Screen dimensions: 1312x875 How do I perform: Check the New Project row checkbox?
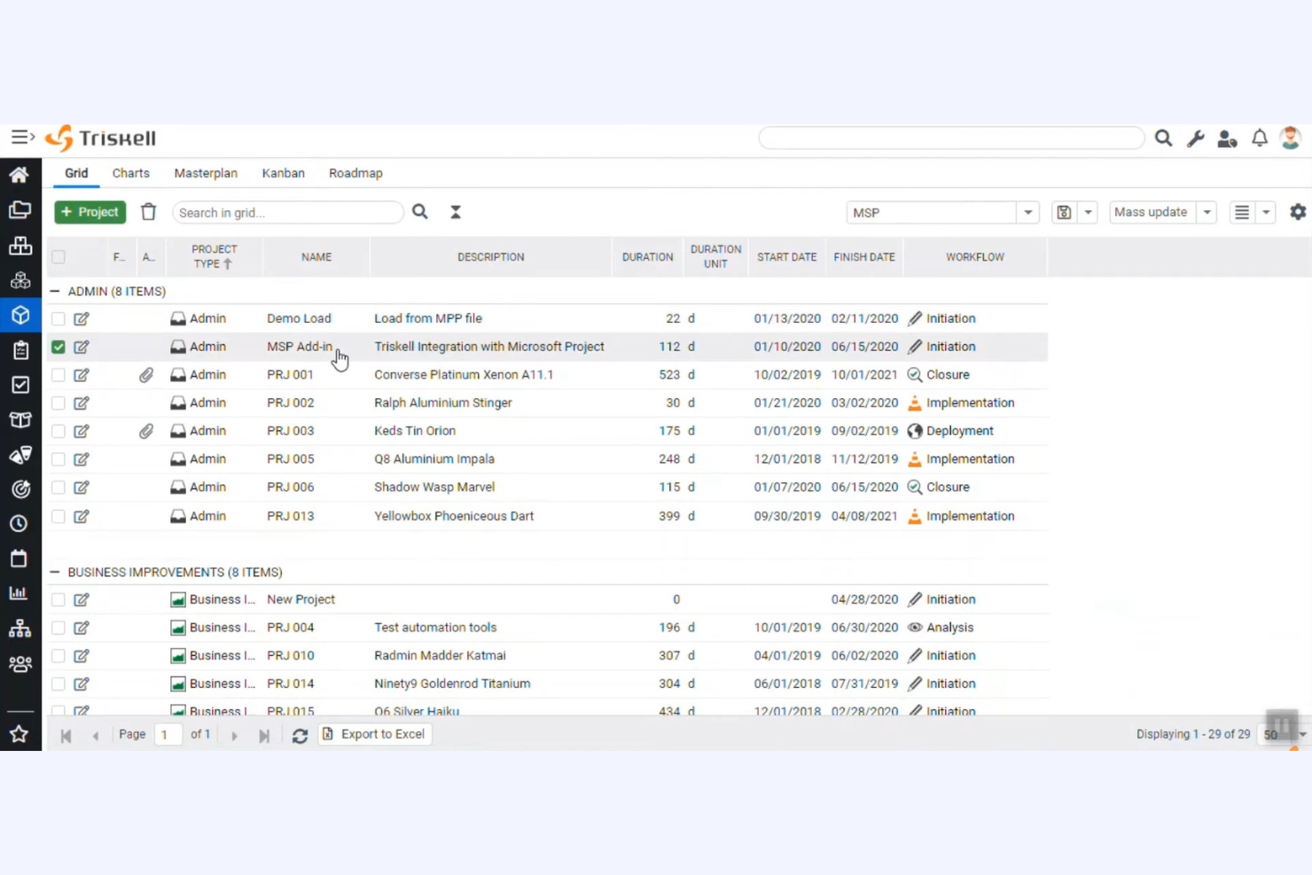[59, 599]
